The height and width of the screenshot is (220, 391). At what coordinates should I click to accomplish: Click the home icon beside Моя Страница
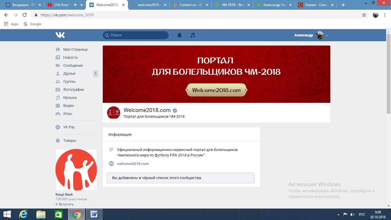pos(58,49)
